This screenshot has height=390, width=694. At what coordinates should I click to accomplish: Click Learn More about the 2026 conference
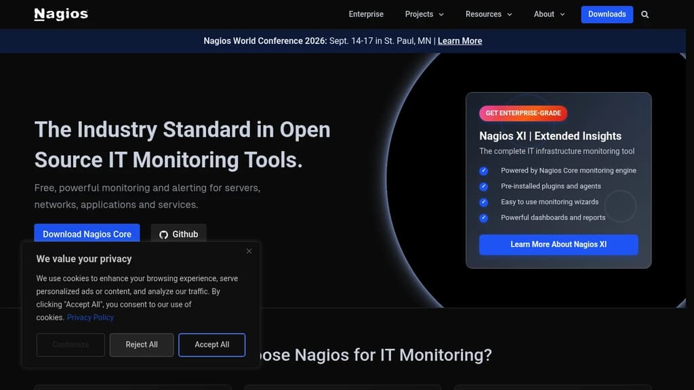[460, 41]
